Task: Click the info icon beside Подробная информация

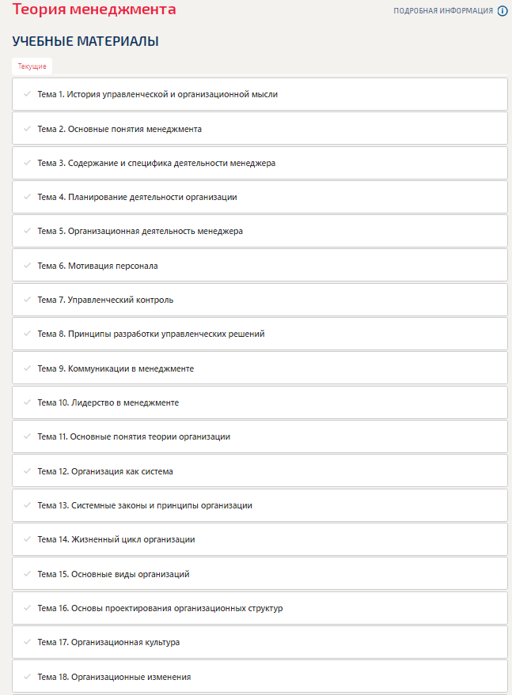Action: [503, 11]
